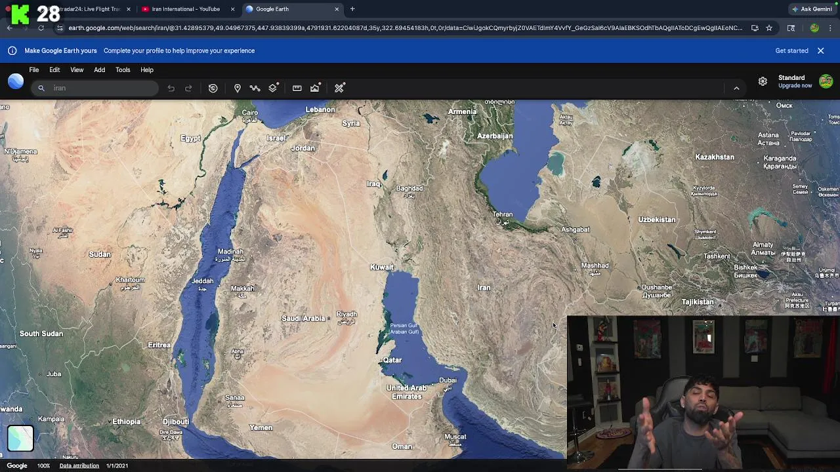840x472 pixels.
Task: Click the Egypt label
Action: tap(191, 138)
